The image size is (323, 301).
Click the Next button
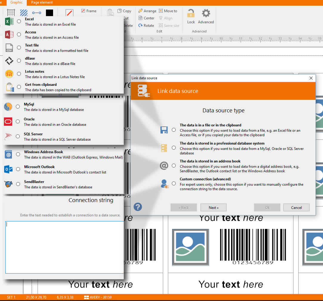pos(214,207)
